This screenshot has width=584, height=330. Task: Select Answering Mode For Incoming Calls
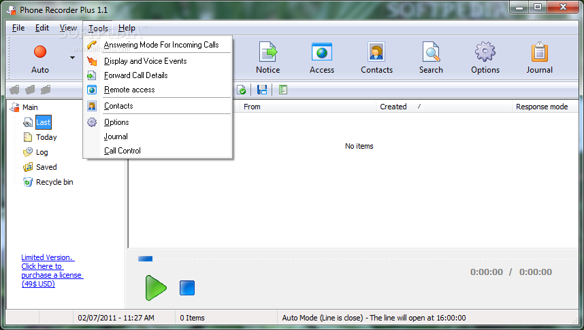(x=157, y=45)
